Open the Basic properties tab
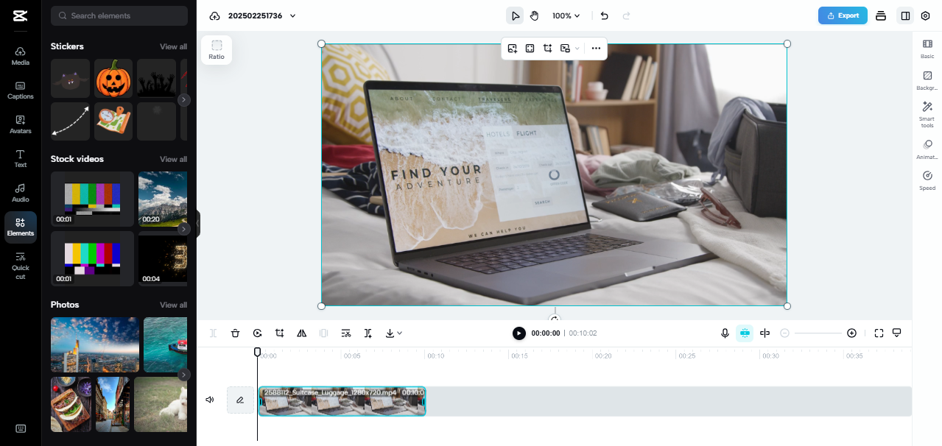This screenshot has height=446, width=942. [x=927, y=49]
